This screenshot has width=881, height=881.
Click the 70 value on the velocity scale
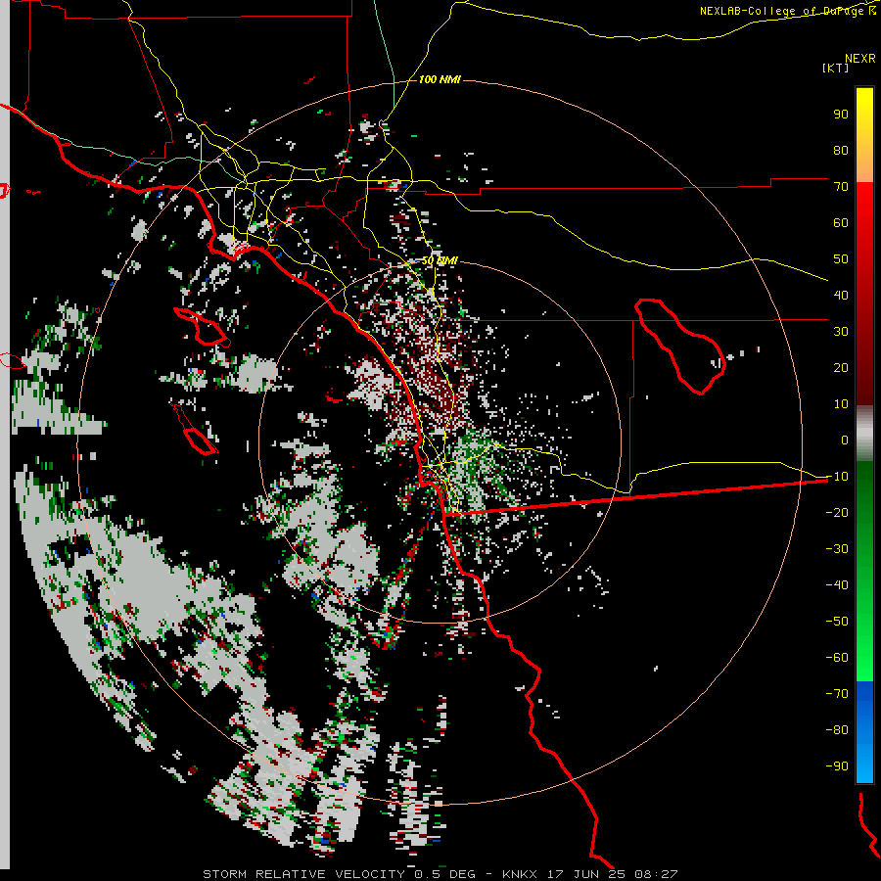coord(841,187)
